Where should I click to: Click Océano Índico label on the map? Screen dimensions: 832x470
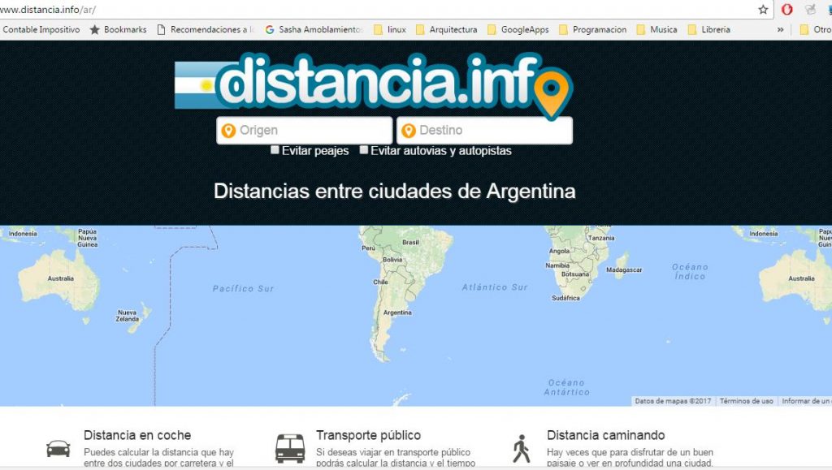coord(690,271)
